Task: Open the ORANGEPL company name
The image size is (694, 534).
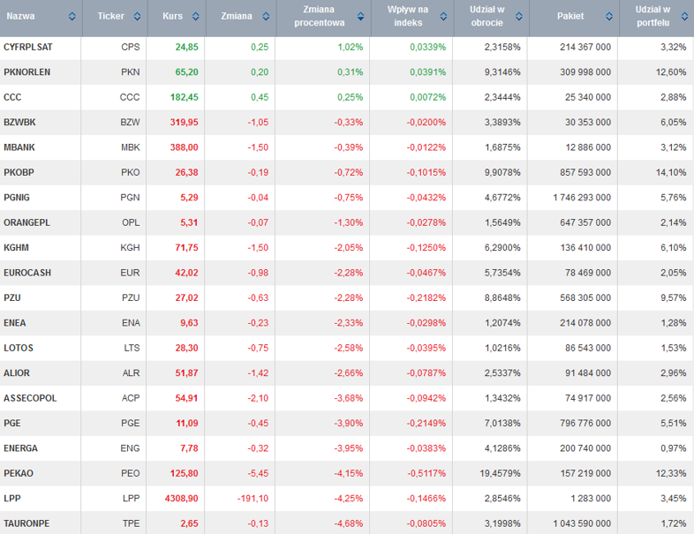Action: 27,222
